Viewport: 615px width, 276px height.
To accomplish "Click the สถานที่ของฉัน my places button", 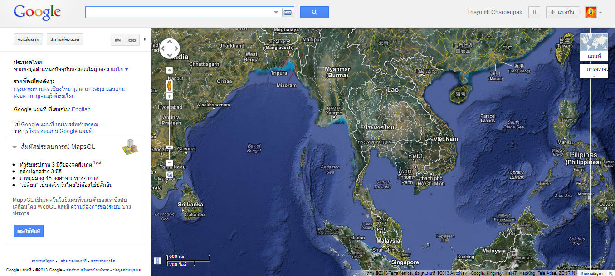I will 65,40.
